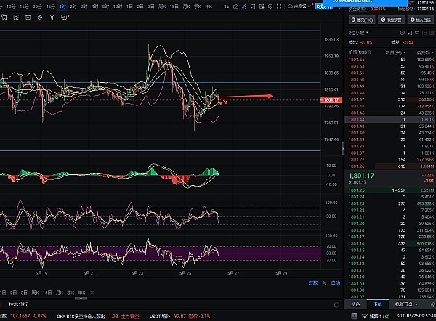Open the 技术分析 panel tab
This screenshot has height=321, width=436.
tap(17, 304)
